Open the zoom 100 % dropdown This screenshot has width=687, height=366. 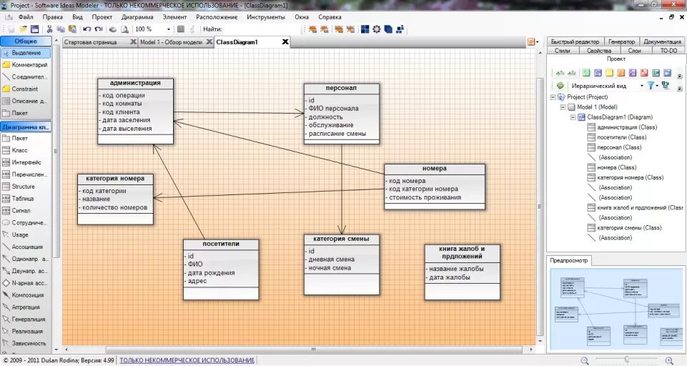(x=169, y=29)
